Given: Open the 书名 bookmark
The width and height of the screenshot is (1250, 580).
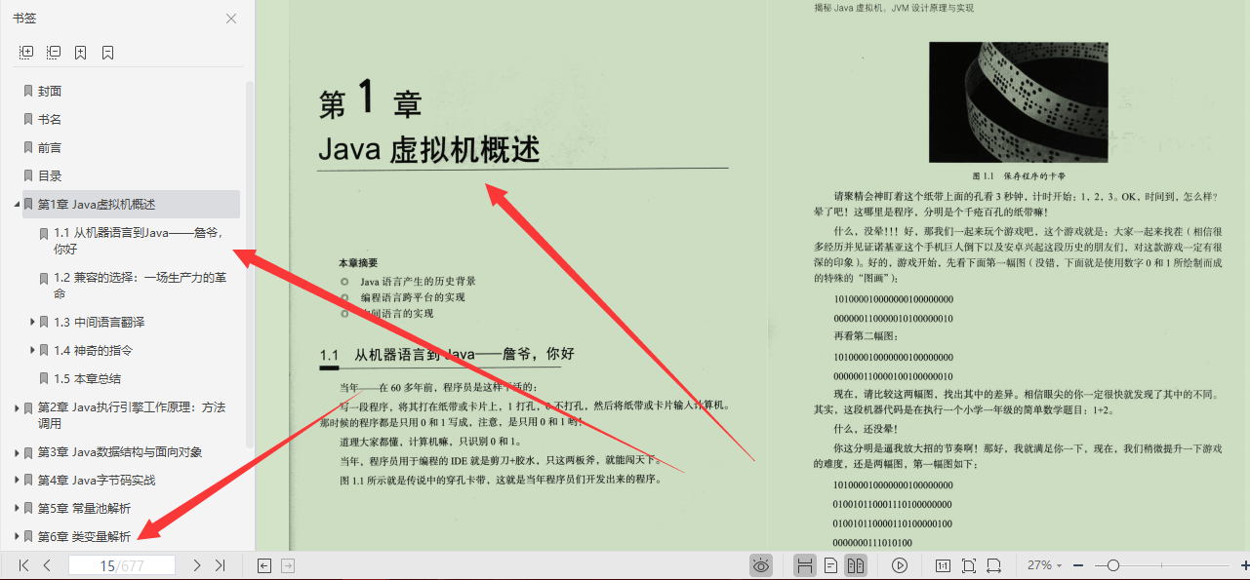Looking at the screenshot, I should 50,119.
